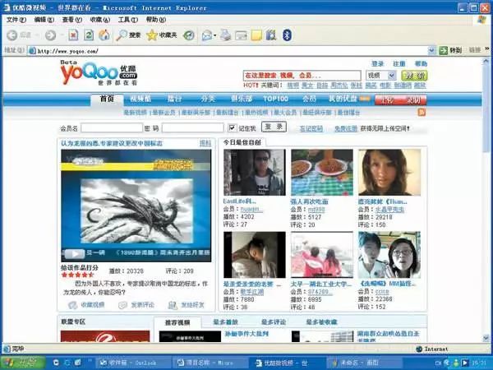Click in the 密码 password input field

(x=193, y=127)
